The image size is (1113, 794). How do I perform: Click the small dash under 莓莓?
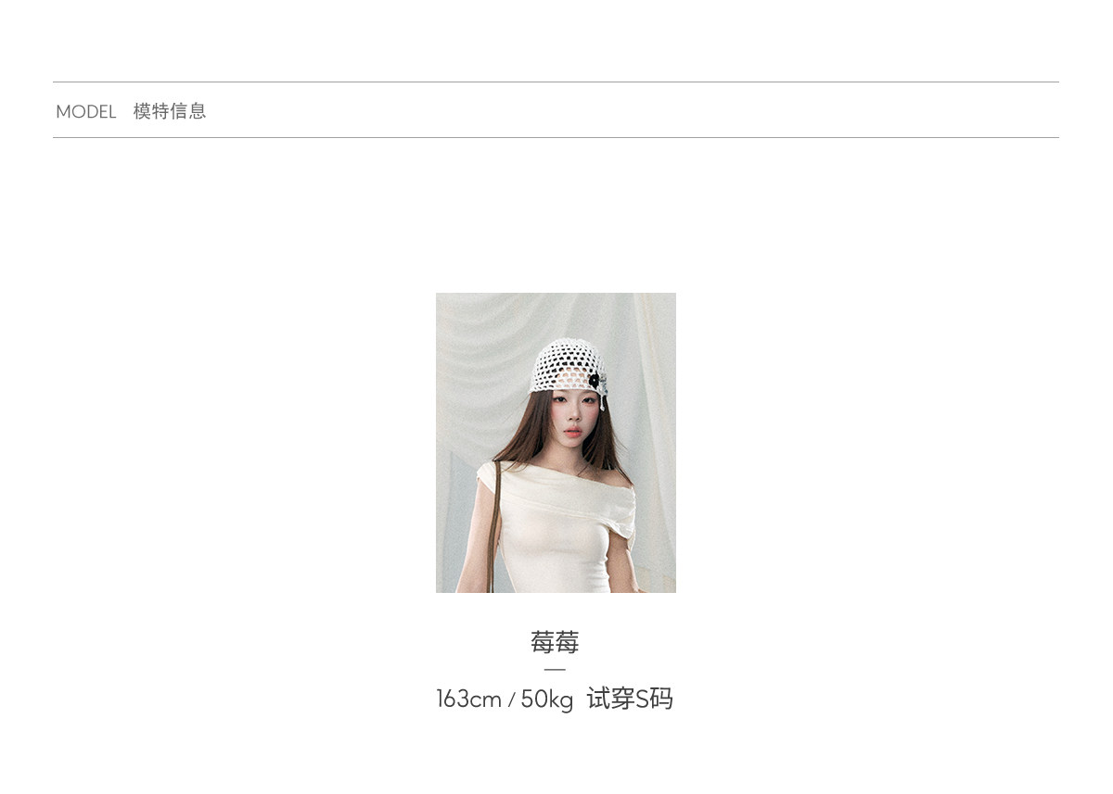(x=555, y=669)
